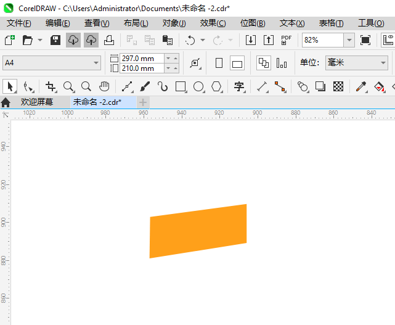This screenshot has width=395, height=325.
Task: Click the cloud upload icon
Action: 91,40
